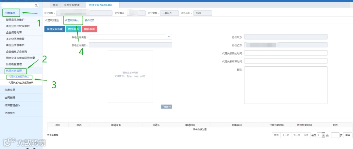Click the 上一页 pagination button
The height and width of the screenshot is (149, 353).
click(286, 135)
